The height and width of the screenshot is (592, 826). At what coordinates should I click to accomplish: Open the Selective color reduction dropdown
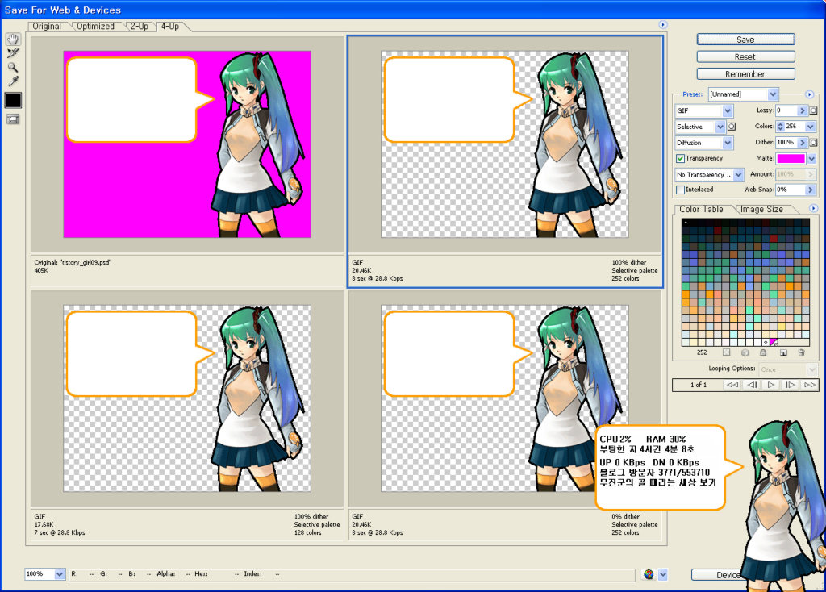coord(700,127)
